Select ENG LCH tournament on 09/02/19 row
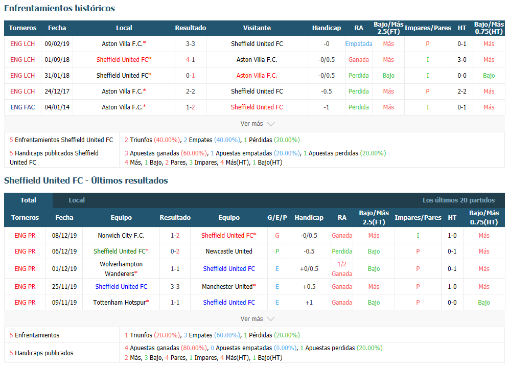Image resolution: width=509 pixels, height=366 pixels. pyautogui.click(x=22, y=44)
